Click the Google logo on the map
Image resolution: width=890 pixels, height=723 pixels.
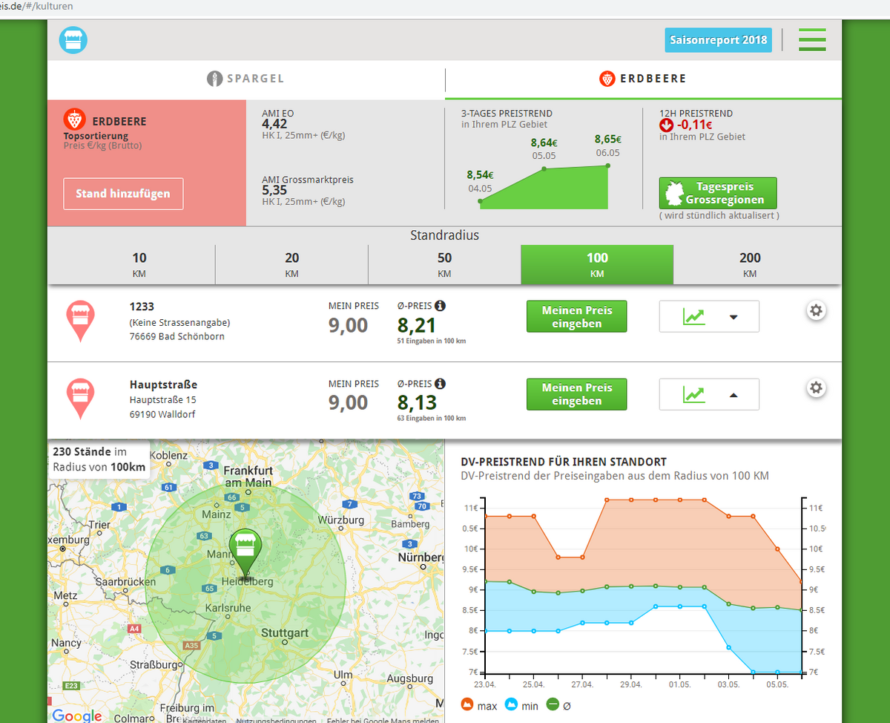(77, 716)
